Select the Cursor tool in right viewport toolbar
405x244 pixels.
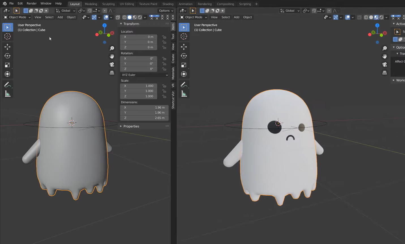[184, 36]
